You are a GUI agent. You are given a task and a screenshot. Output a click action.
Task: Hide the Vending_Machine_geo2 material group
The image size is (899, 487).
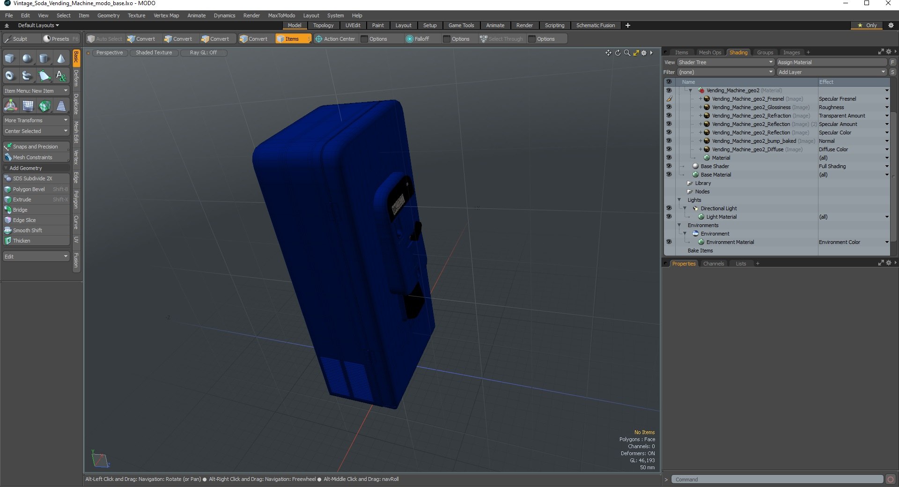pyautogui.click(x=669, y=90)
